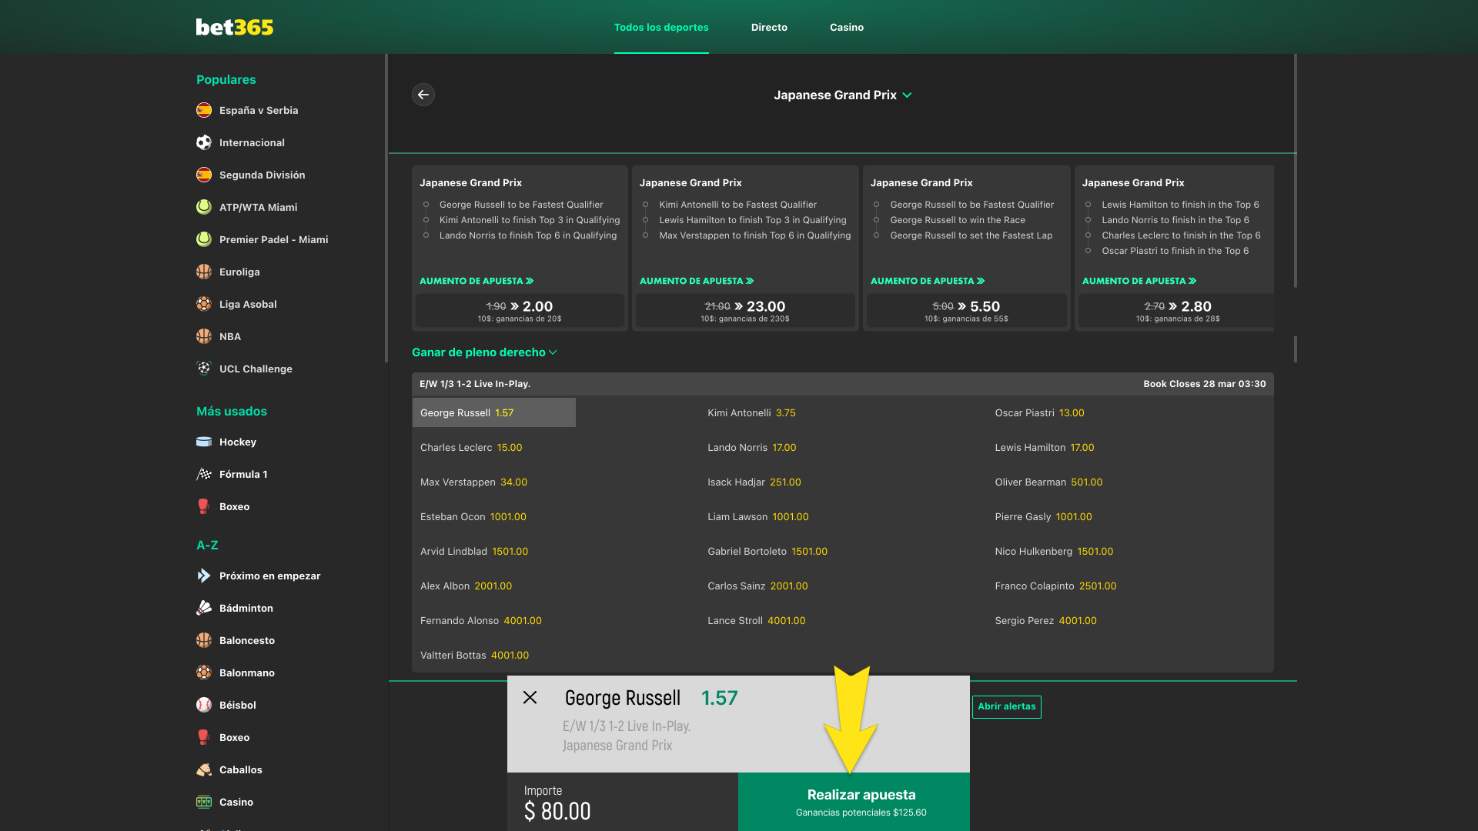Click the Segunda División flag icon
The image size is (1478, 831).
(204, 175)
